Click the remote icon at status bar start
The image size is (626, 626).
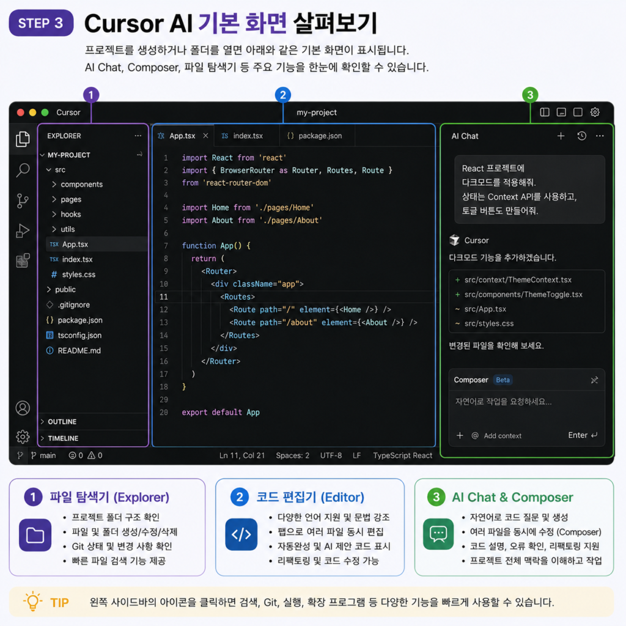coord(20,455)
